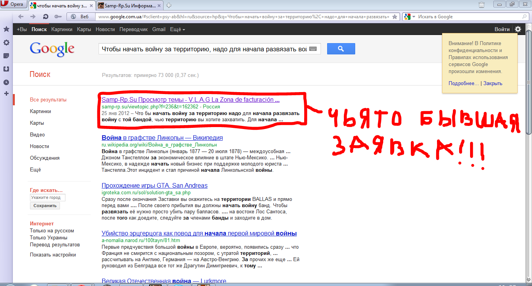Open Google settings gear icon

pyautogui.click(x=518, y=29)
